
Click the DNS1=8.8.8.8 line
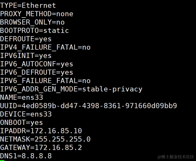tap(26, 156)
